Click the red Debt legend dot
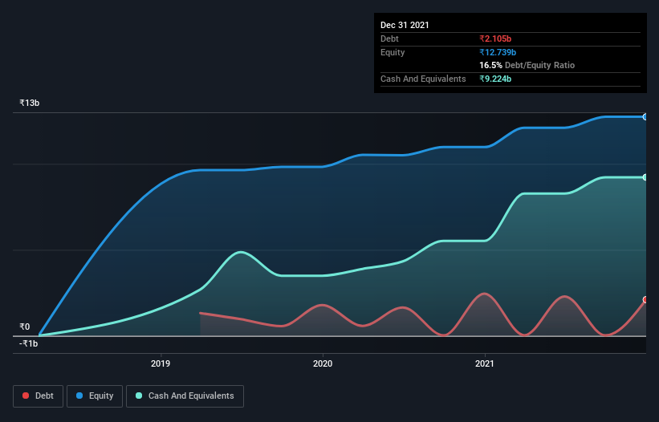659x422 pixels. coord(26,396)
